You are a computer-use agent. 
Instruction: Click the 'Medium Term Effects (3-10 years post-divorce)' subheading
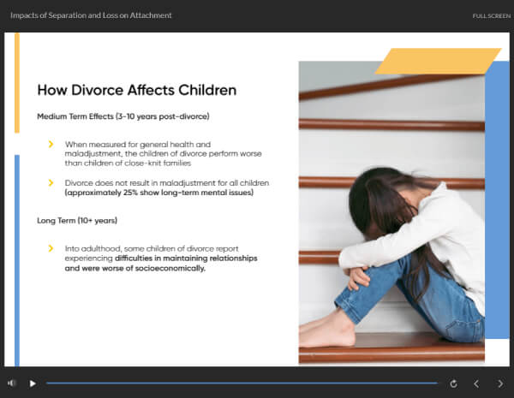point(123,116)
